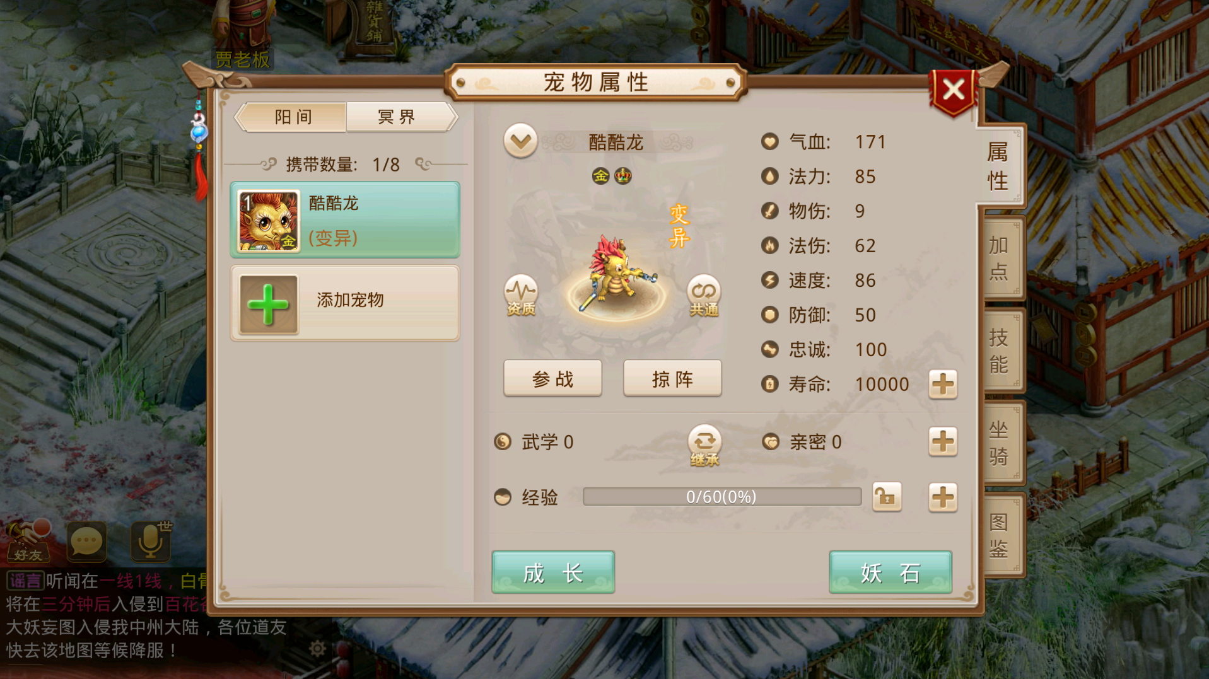This screenshot has width=1209, height=679.
Task: Open the 好友 friends icon
Action: click(28, 541)
